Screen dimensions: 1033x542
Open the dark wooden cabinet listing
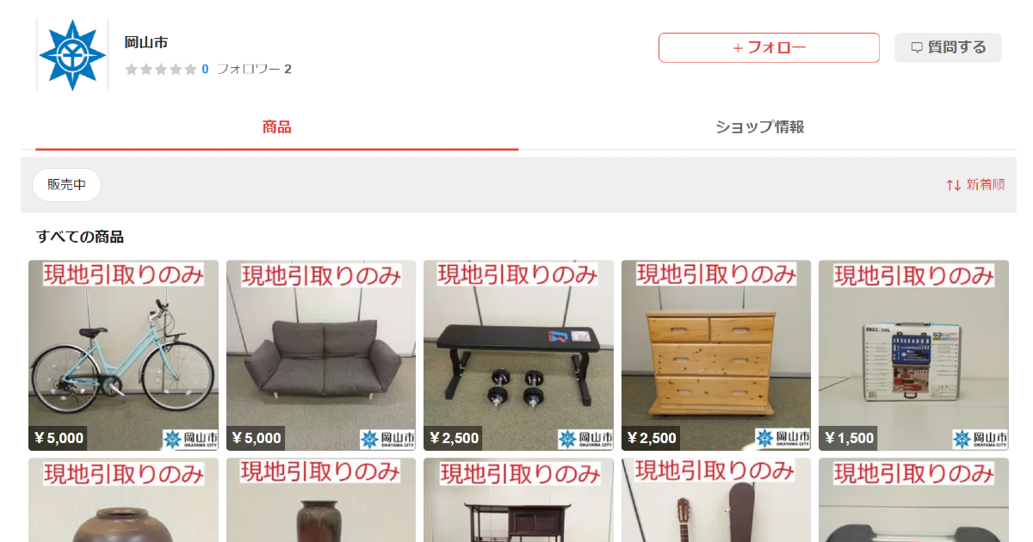[x=518, y=500]
